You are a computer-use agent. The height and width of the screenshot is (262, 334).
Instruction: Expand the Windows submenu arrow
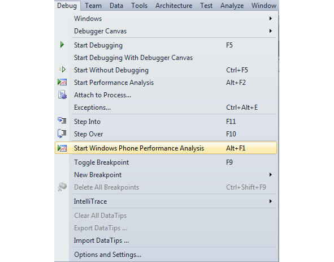271,19
